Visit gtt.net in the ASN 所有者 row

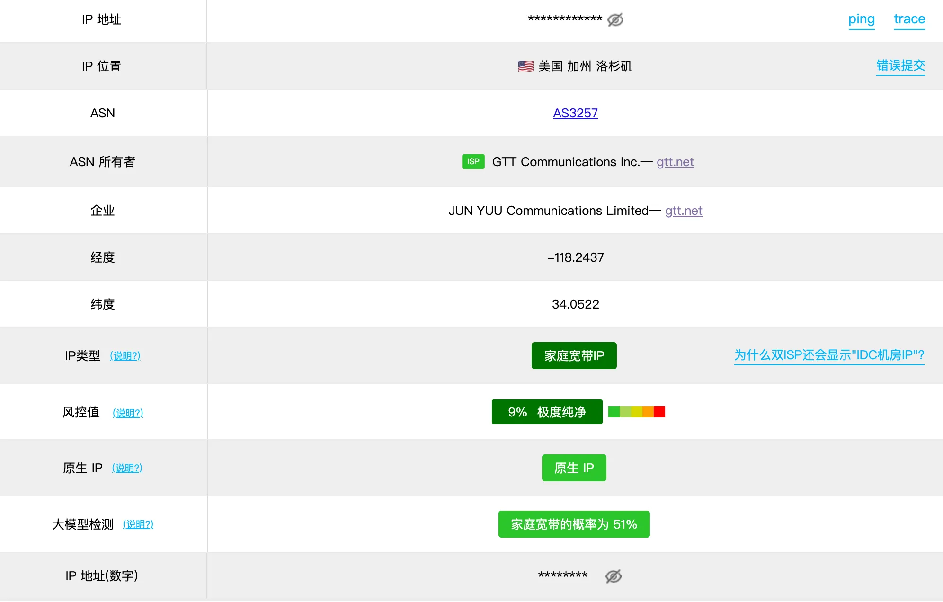675,162
